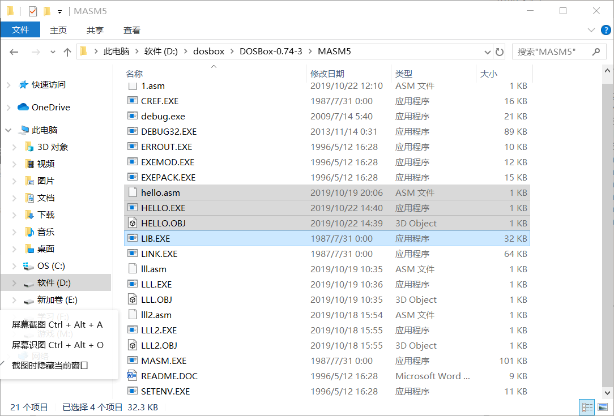This screenshot has width=614, height=416.
Task: Click the properties checkmark icon in title bar
Action: click(33, 11)
